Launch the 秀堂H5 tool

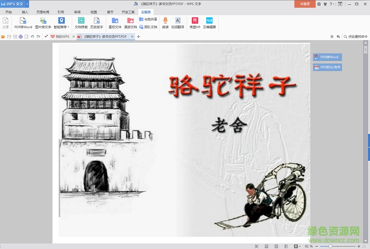(195, 23)
